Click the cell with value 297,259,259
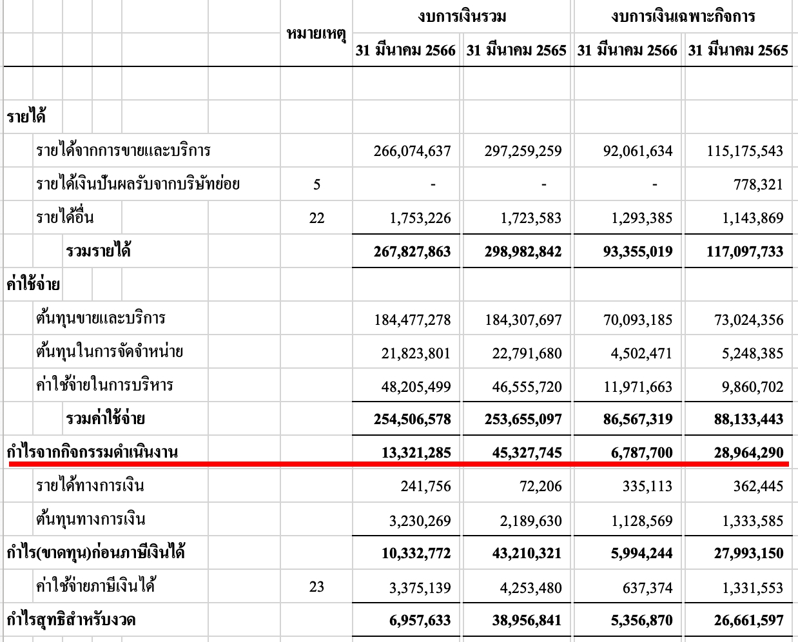Image resolution: width=798 pixels, height=642 pixels. (x=523, y=151)
